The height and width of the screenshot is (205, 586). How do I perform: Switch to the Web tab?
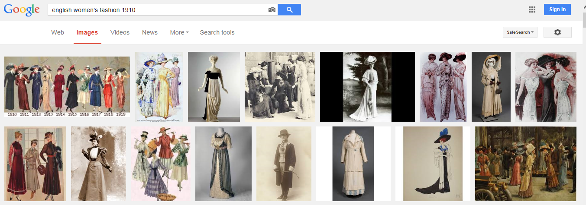pos(58,32)
